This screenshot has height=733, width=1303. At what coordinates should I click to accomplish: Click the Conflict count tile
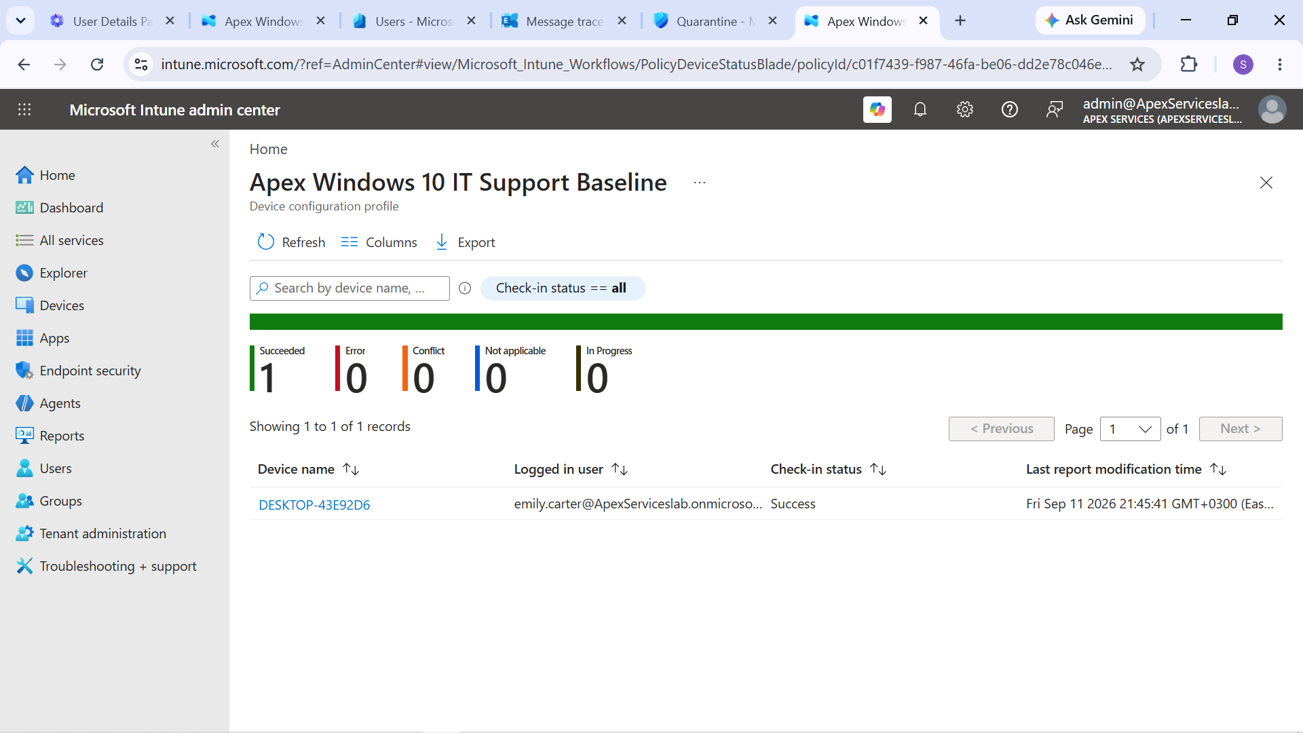pos(424,369)
